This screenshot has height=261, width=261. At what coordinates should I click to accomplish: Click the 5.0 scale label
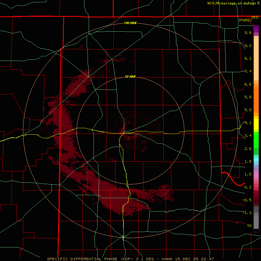[x=248, y=110]
